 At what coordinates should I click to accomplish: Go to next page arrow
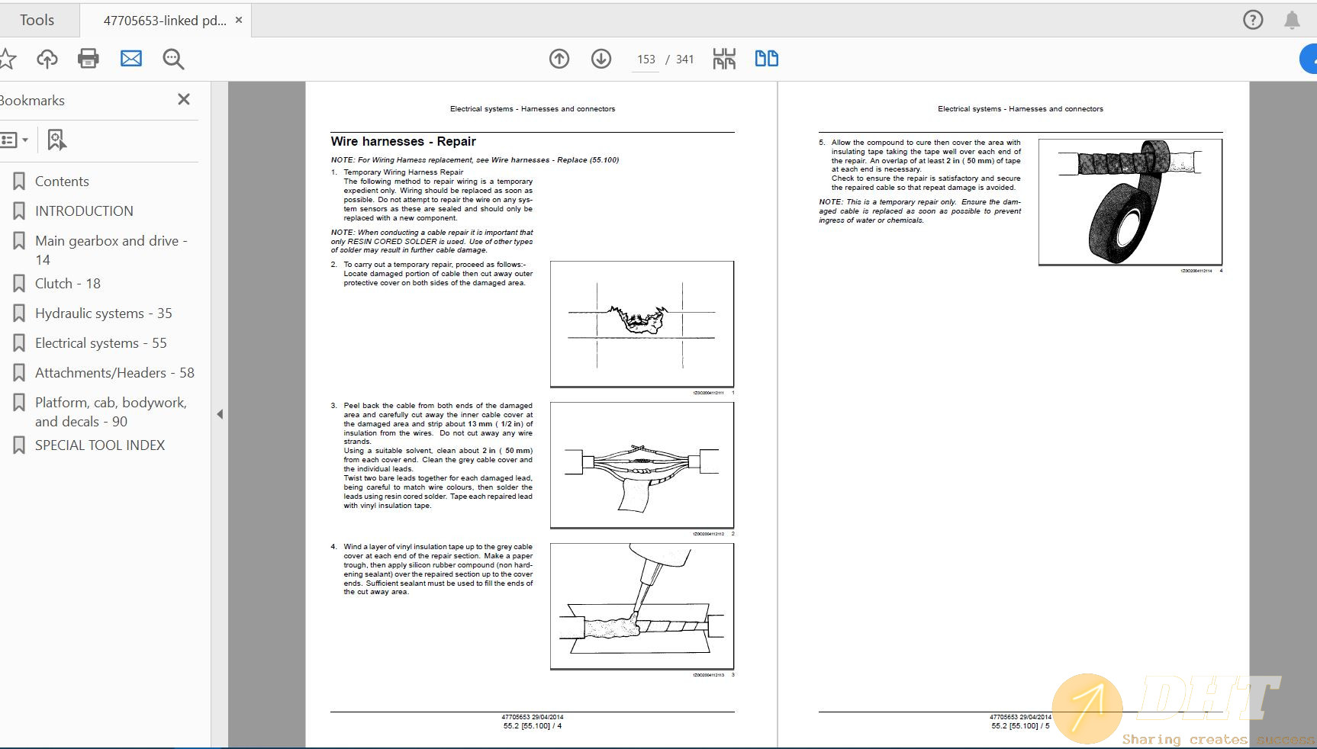601,59
